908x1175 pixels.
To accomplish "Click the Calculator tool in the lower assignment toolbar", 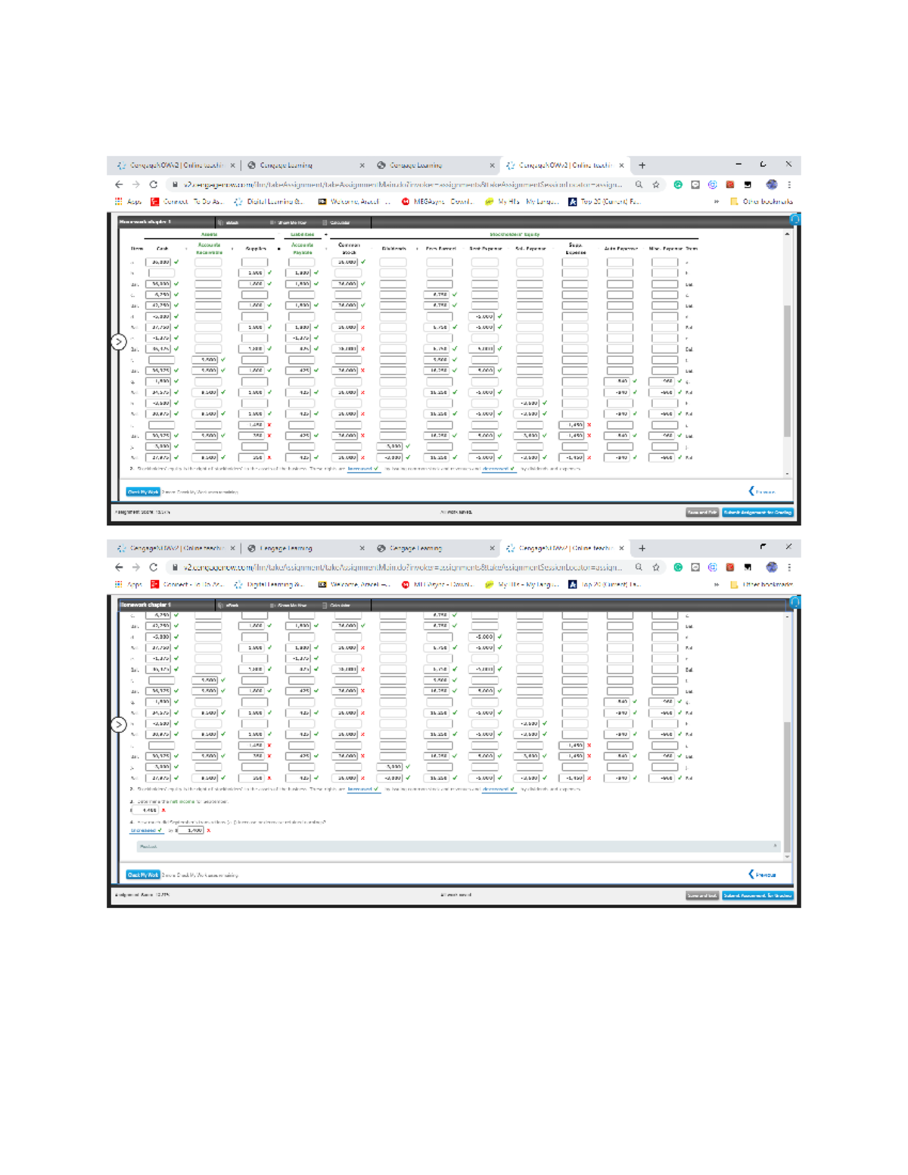I will (x=336, y=605).
